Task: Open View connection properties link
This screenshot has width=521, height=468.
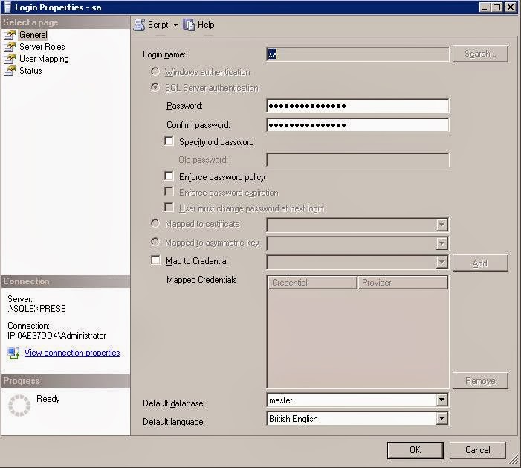Action: pos(72,353)
